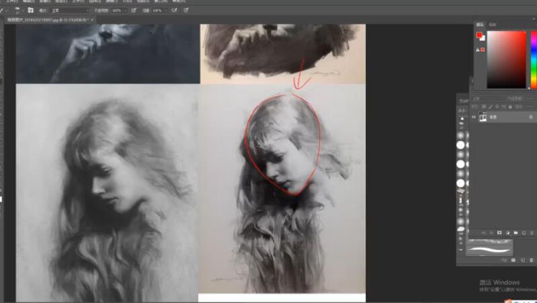Add a layer mask with mask icon
Viewport: 537px width, 303px height.
499,233
